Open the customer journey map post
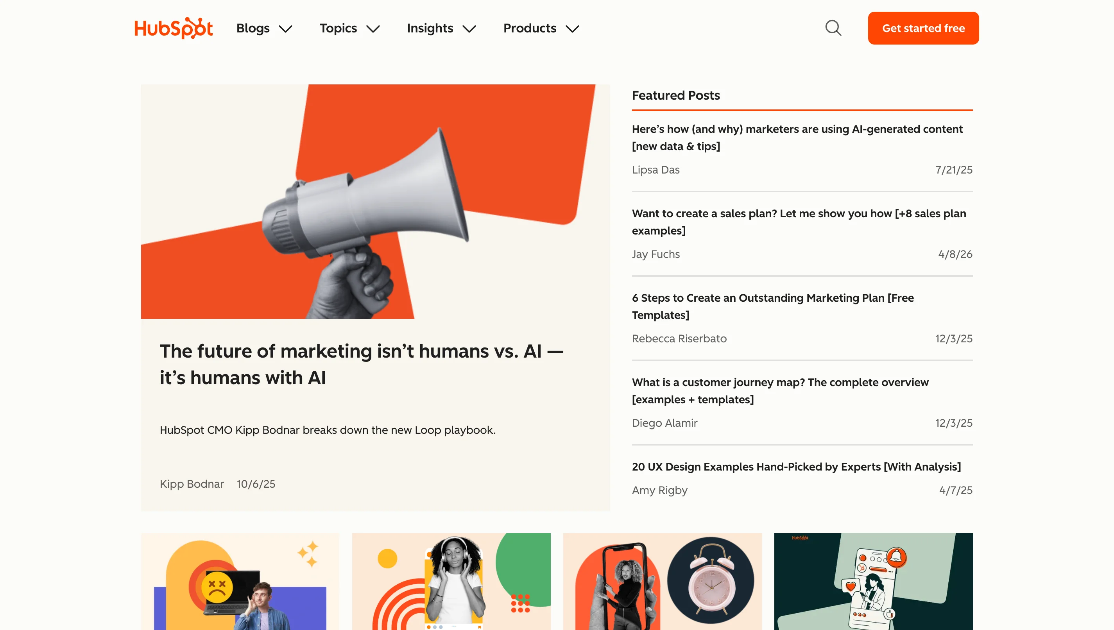This screenshot has width=1114, height=630. coord(780,391)
